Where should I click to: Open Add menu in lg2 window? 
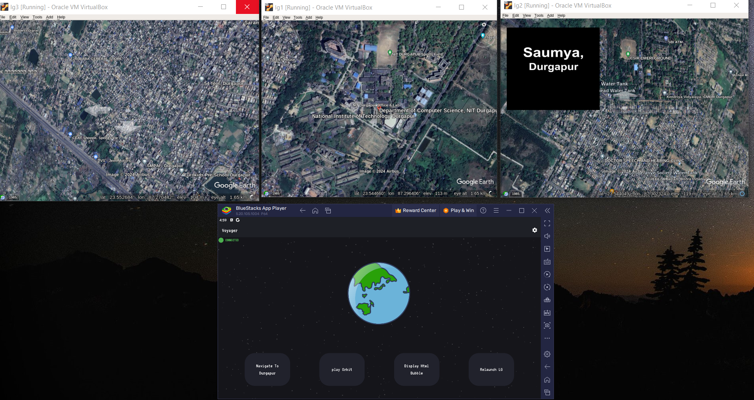[x=550, y=16]
